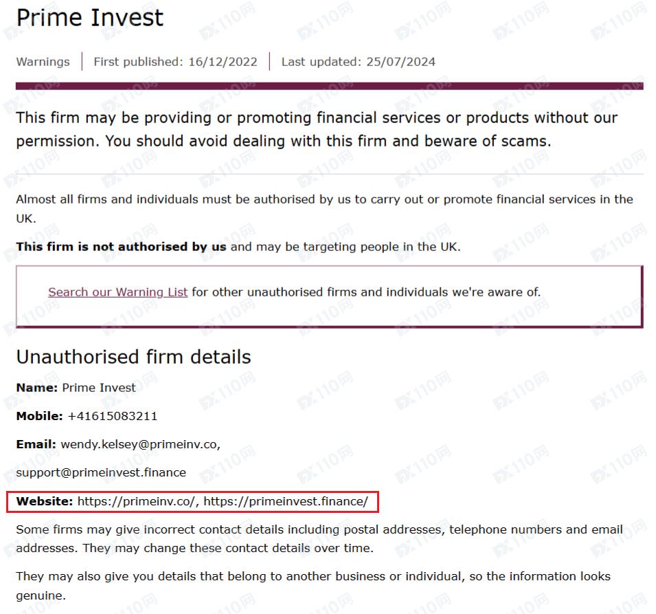The width and height of the screenshot is (656, 614).
Task: Select the "Warnings" category label
Action: 43,62
